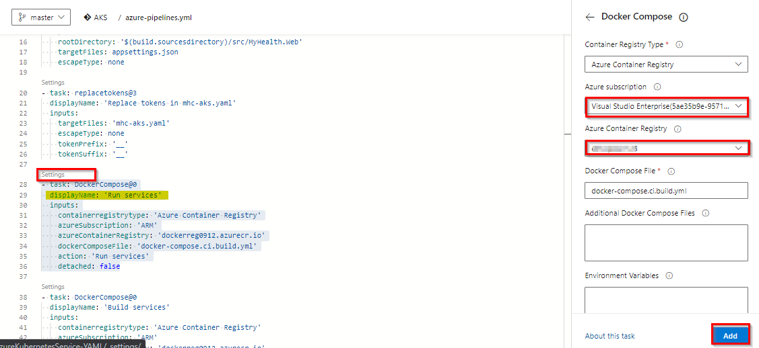
Task: Click Settings above Run services DockerCompose task
Action: tap(53, 174)
